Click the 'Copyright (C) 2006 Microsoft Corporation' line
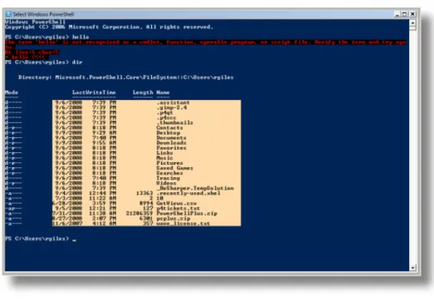 109,27
